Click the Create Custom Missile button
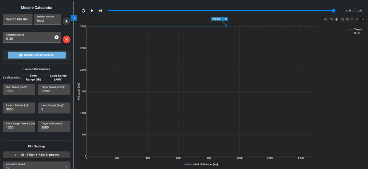368x169 pixels. point(37,55)
